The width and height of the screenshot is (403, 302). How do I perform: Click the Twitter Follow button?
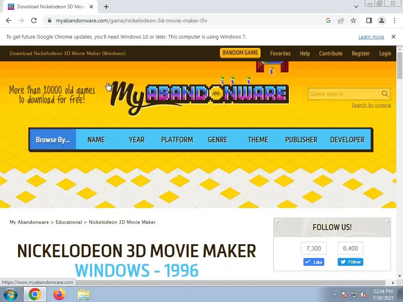350,262
